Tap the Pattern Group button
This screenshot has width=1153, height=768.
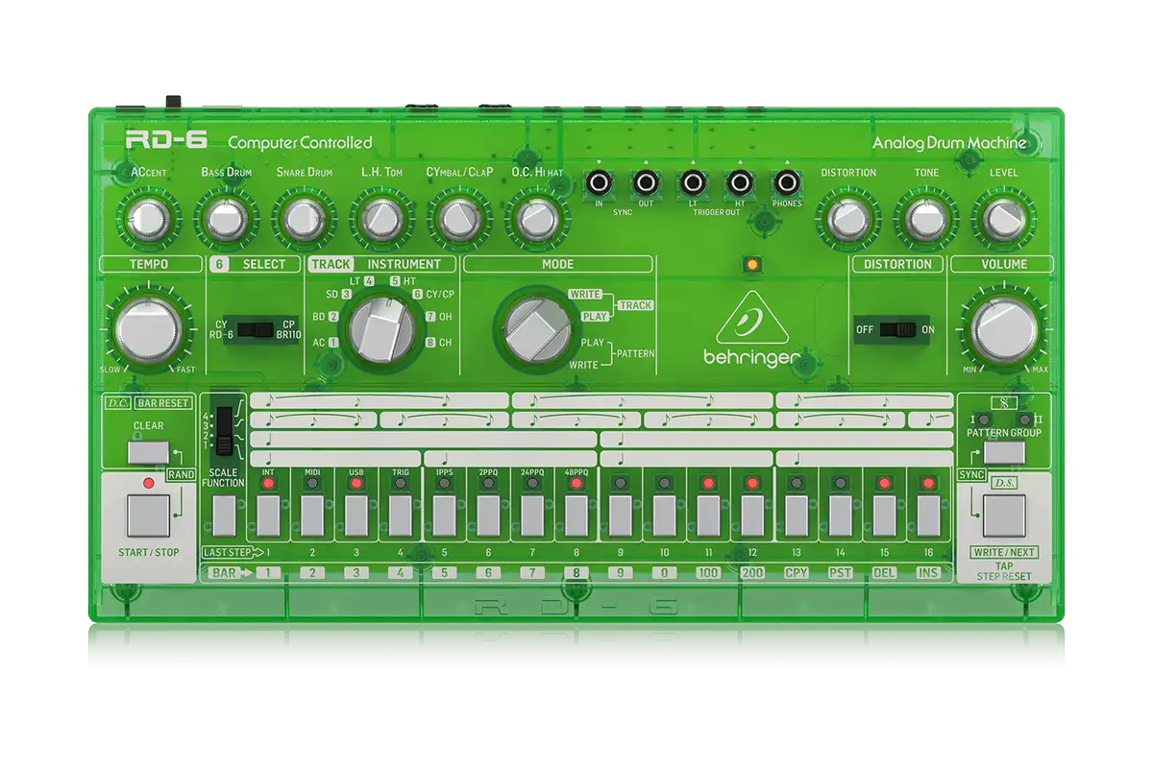pyautogui.click(x=1004, y=450)
